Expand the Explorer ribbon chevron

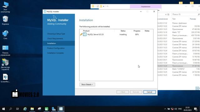tap(198, 10)
